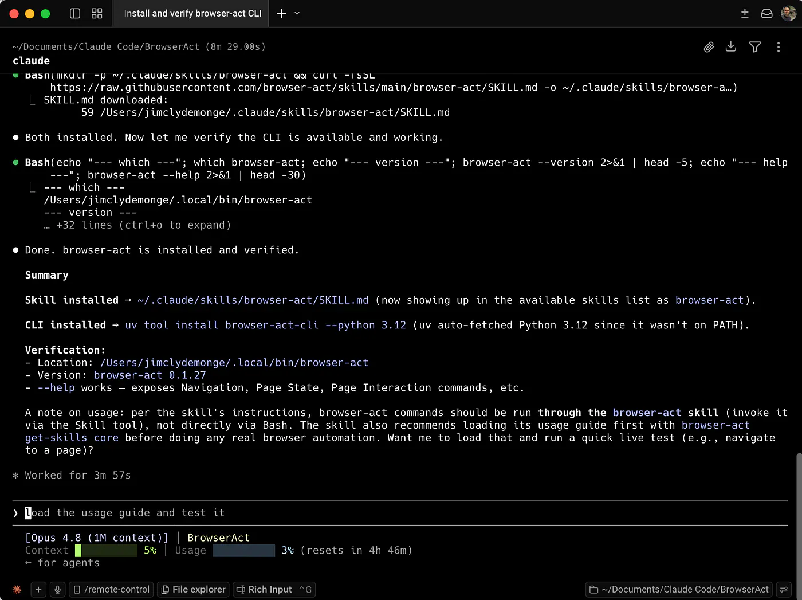This screenshot has height=600, width=802.
Task: Click the orange Claude starburst icon
Action: (x=17, y=590)
